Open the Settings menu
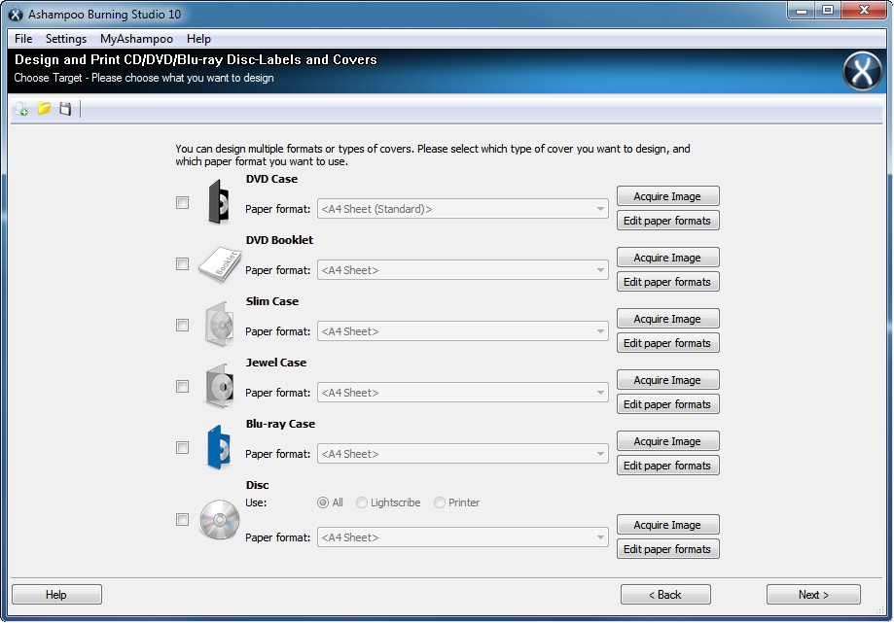This screenshot has width=894, height=623. coord(66,39)
